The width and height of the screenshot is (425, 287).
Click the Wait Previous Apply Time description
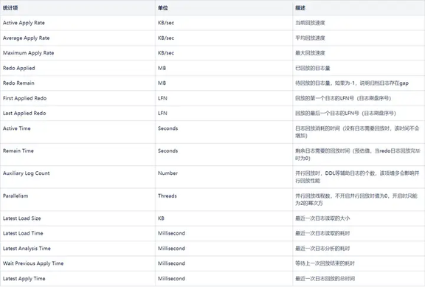[325, 263]
